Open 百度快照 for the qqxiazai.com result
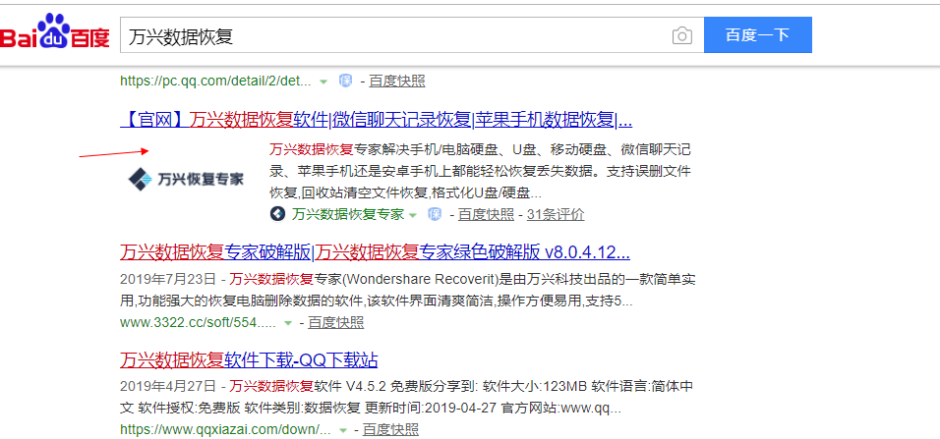The image size is (940, 439). [391, 429]
